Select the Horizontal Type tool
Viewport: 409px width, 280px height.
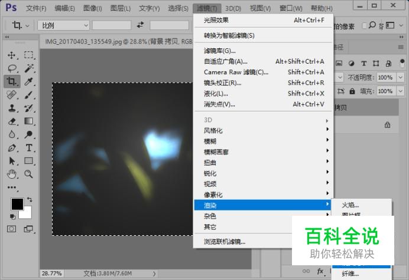click(x=29, y=148)
